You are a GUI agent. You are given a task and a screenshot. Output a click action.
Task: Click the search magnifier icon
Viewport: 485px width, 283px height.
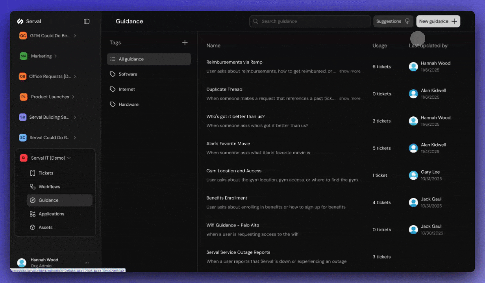pyautogui.click(x=256, y=21)
